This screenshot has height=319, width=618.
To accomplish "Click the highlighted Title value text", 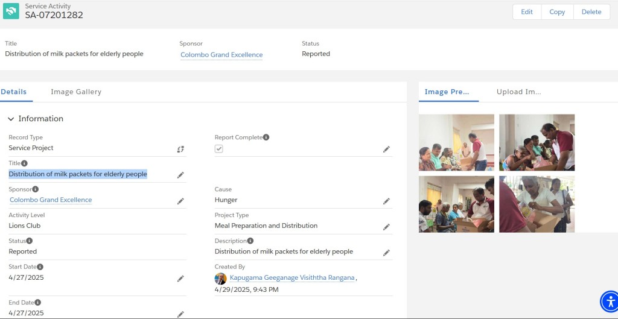I will click(78, 174).
